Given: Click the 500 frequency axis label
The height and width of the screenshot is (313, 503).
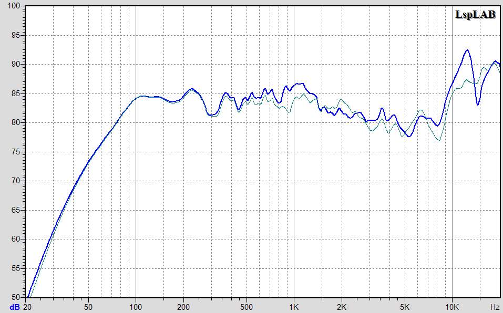Looking at the screenshot, I should coord(247,307).
